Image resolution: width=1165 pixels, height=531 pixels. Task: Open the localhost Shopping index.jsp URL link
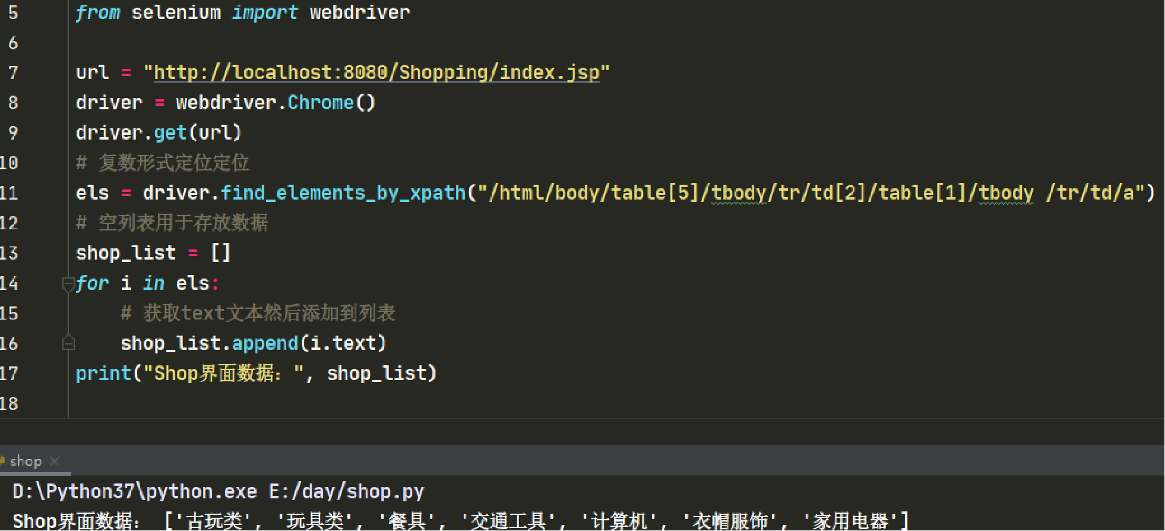376,72
